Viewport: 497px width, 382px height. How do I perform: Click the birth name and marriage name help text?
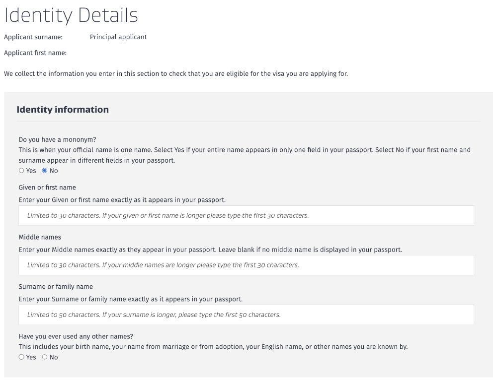[213, 347]
